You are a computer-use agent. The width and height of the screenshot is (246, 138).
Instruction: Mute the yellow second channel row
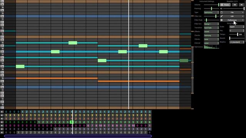[x=2, y=115]
